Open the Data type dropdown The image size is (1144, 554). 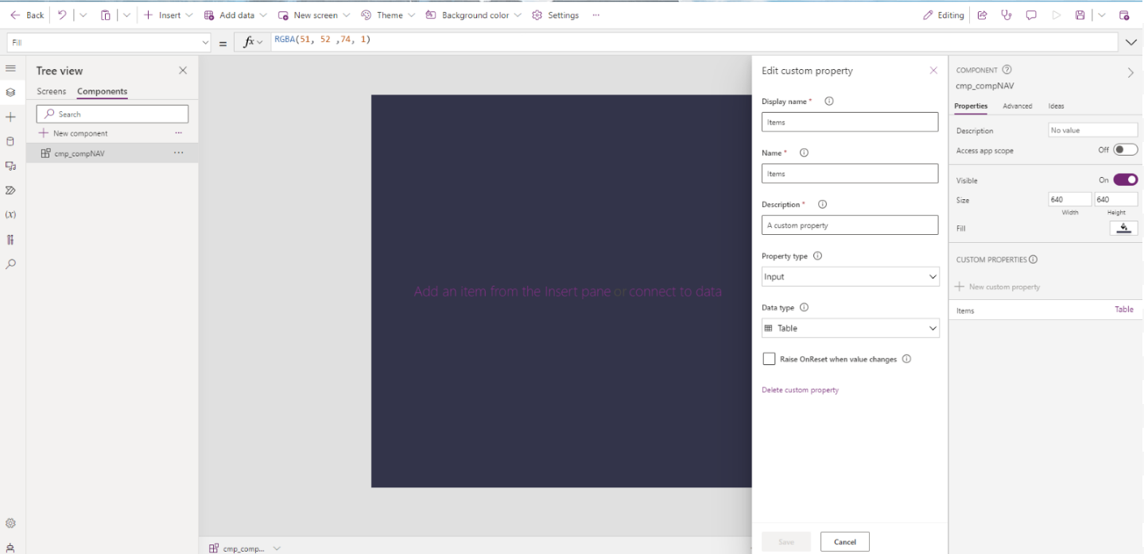[850, 328]
